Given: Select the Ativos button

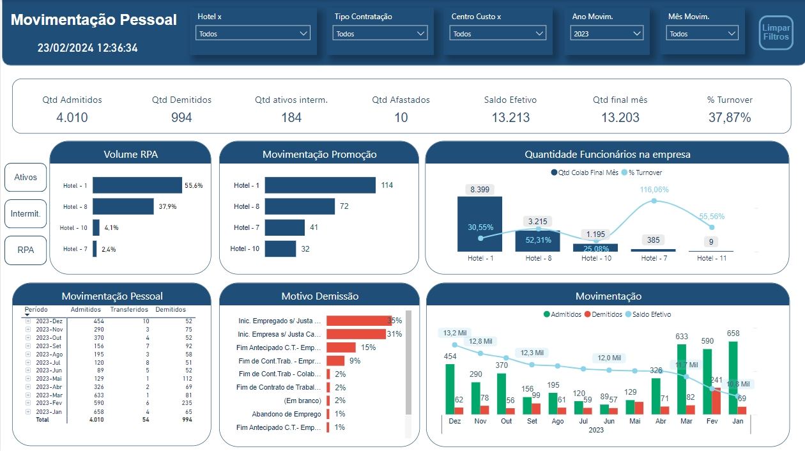Looking at the screenshot, I should pyautogui.click(x=26, y=177).
